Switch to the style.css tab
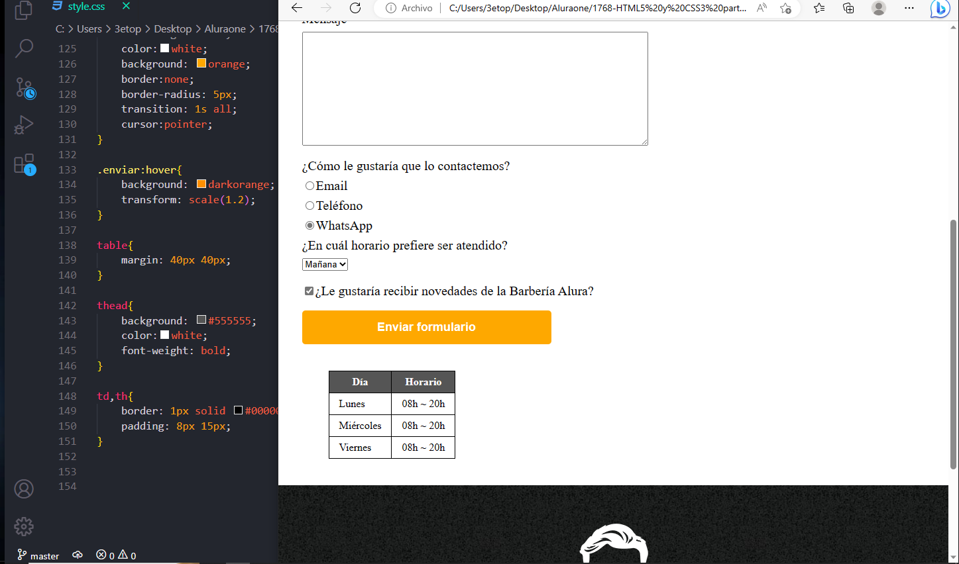Viewport: 959px width, 564px height. click(86, 7)
